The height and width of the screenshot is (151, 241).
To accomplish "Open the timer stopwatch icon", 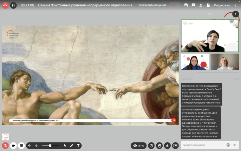I will coord(151,146).
